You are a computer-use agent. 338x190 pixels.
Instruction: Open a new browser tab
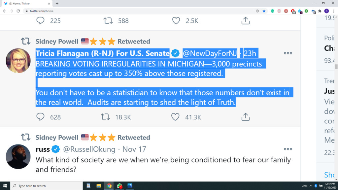pos(57,4)
